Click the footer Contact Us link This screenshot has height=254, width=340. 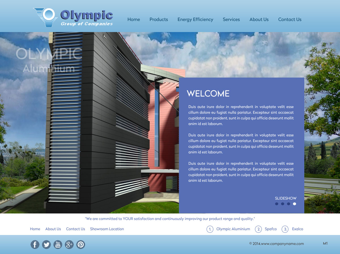pos(75,229)
